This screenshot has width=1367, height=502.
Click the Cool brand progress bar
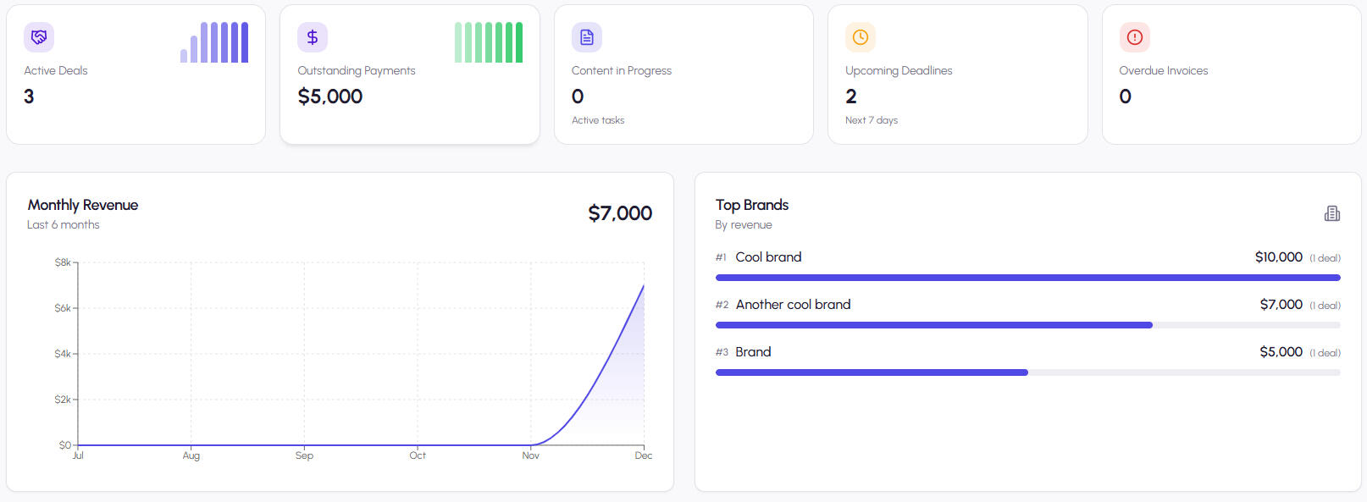tap(1027, 278)
